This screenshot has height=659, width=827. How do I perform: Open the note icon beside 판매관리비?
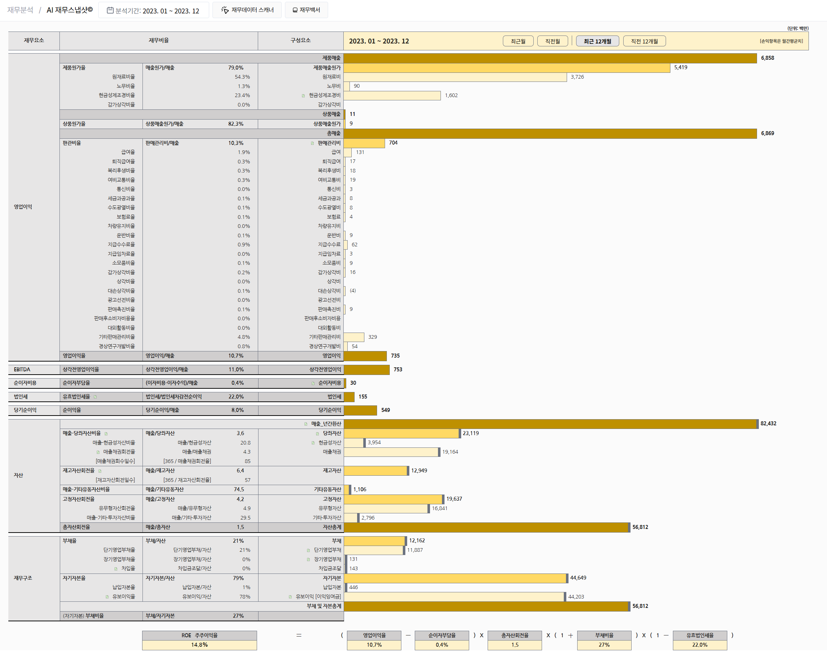(312, 143)
